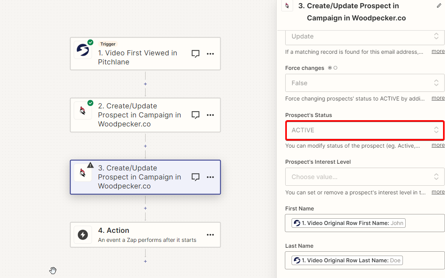Screen dimensions: 445x278
Task: Click Last Name: Doe mapped pill
Action: [x=347, y=260]
